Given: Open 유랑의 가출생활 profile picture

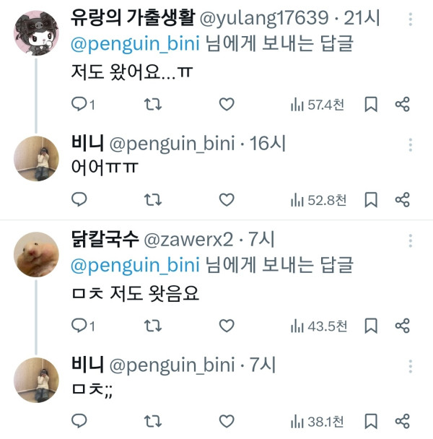Looking at the screenshot, I should [37, 32].
